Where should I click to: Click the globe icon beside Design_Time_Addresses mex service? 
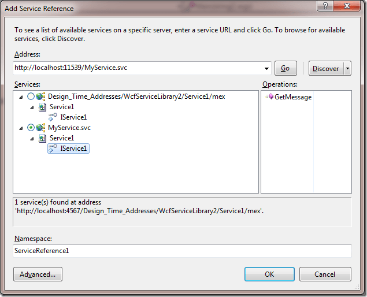pos(40,96)
